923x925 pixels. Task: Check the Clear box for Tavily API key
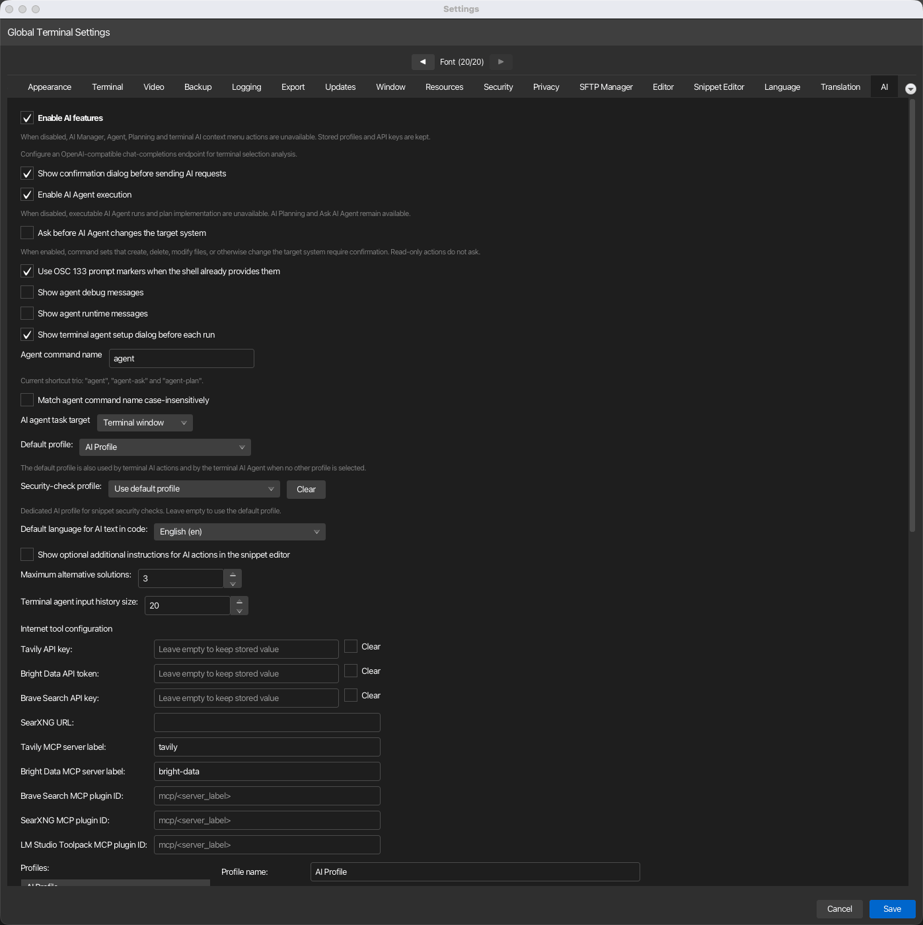[x=351, y=647]
